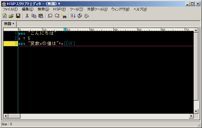Viewport: 202px width, 128px height.
Task: Open search with the binoculars icon
Action: [64, 16]
